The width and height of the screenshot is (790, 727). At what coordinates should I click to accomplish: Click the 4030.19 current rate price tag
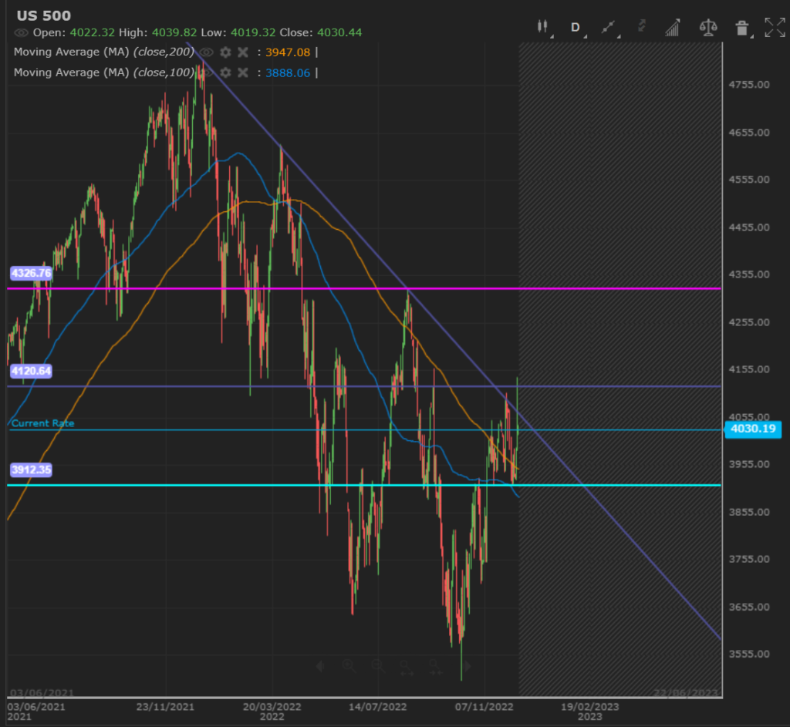[753, 429]
